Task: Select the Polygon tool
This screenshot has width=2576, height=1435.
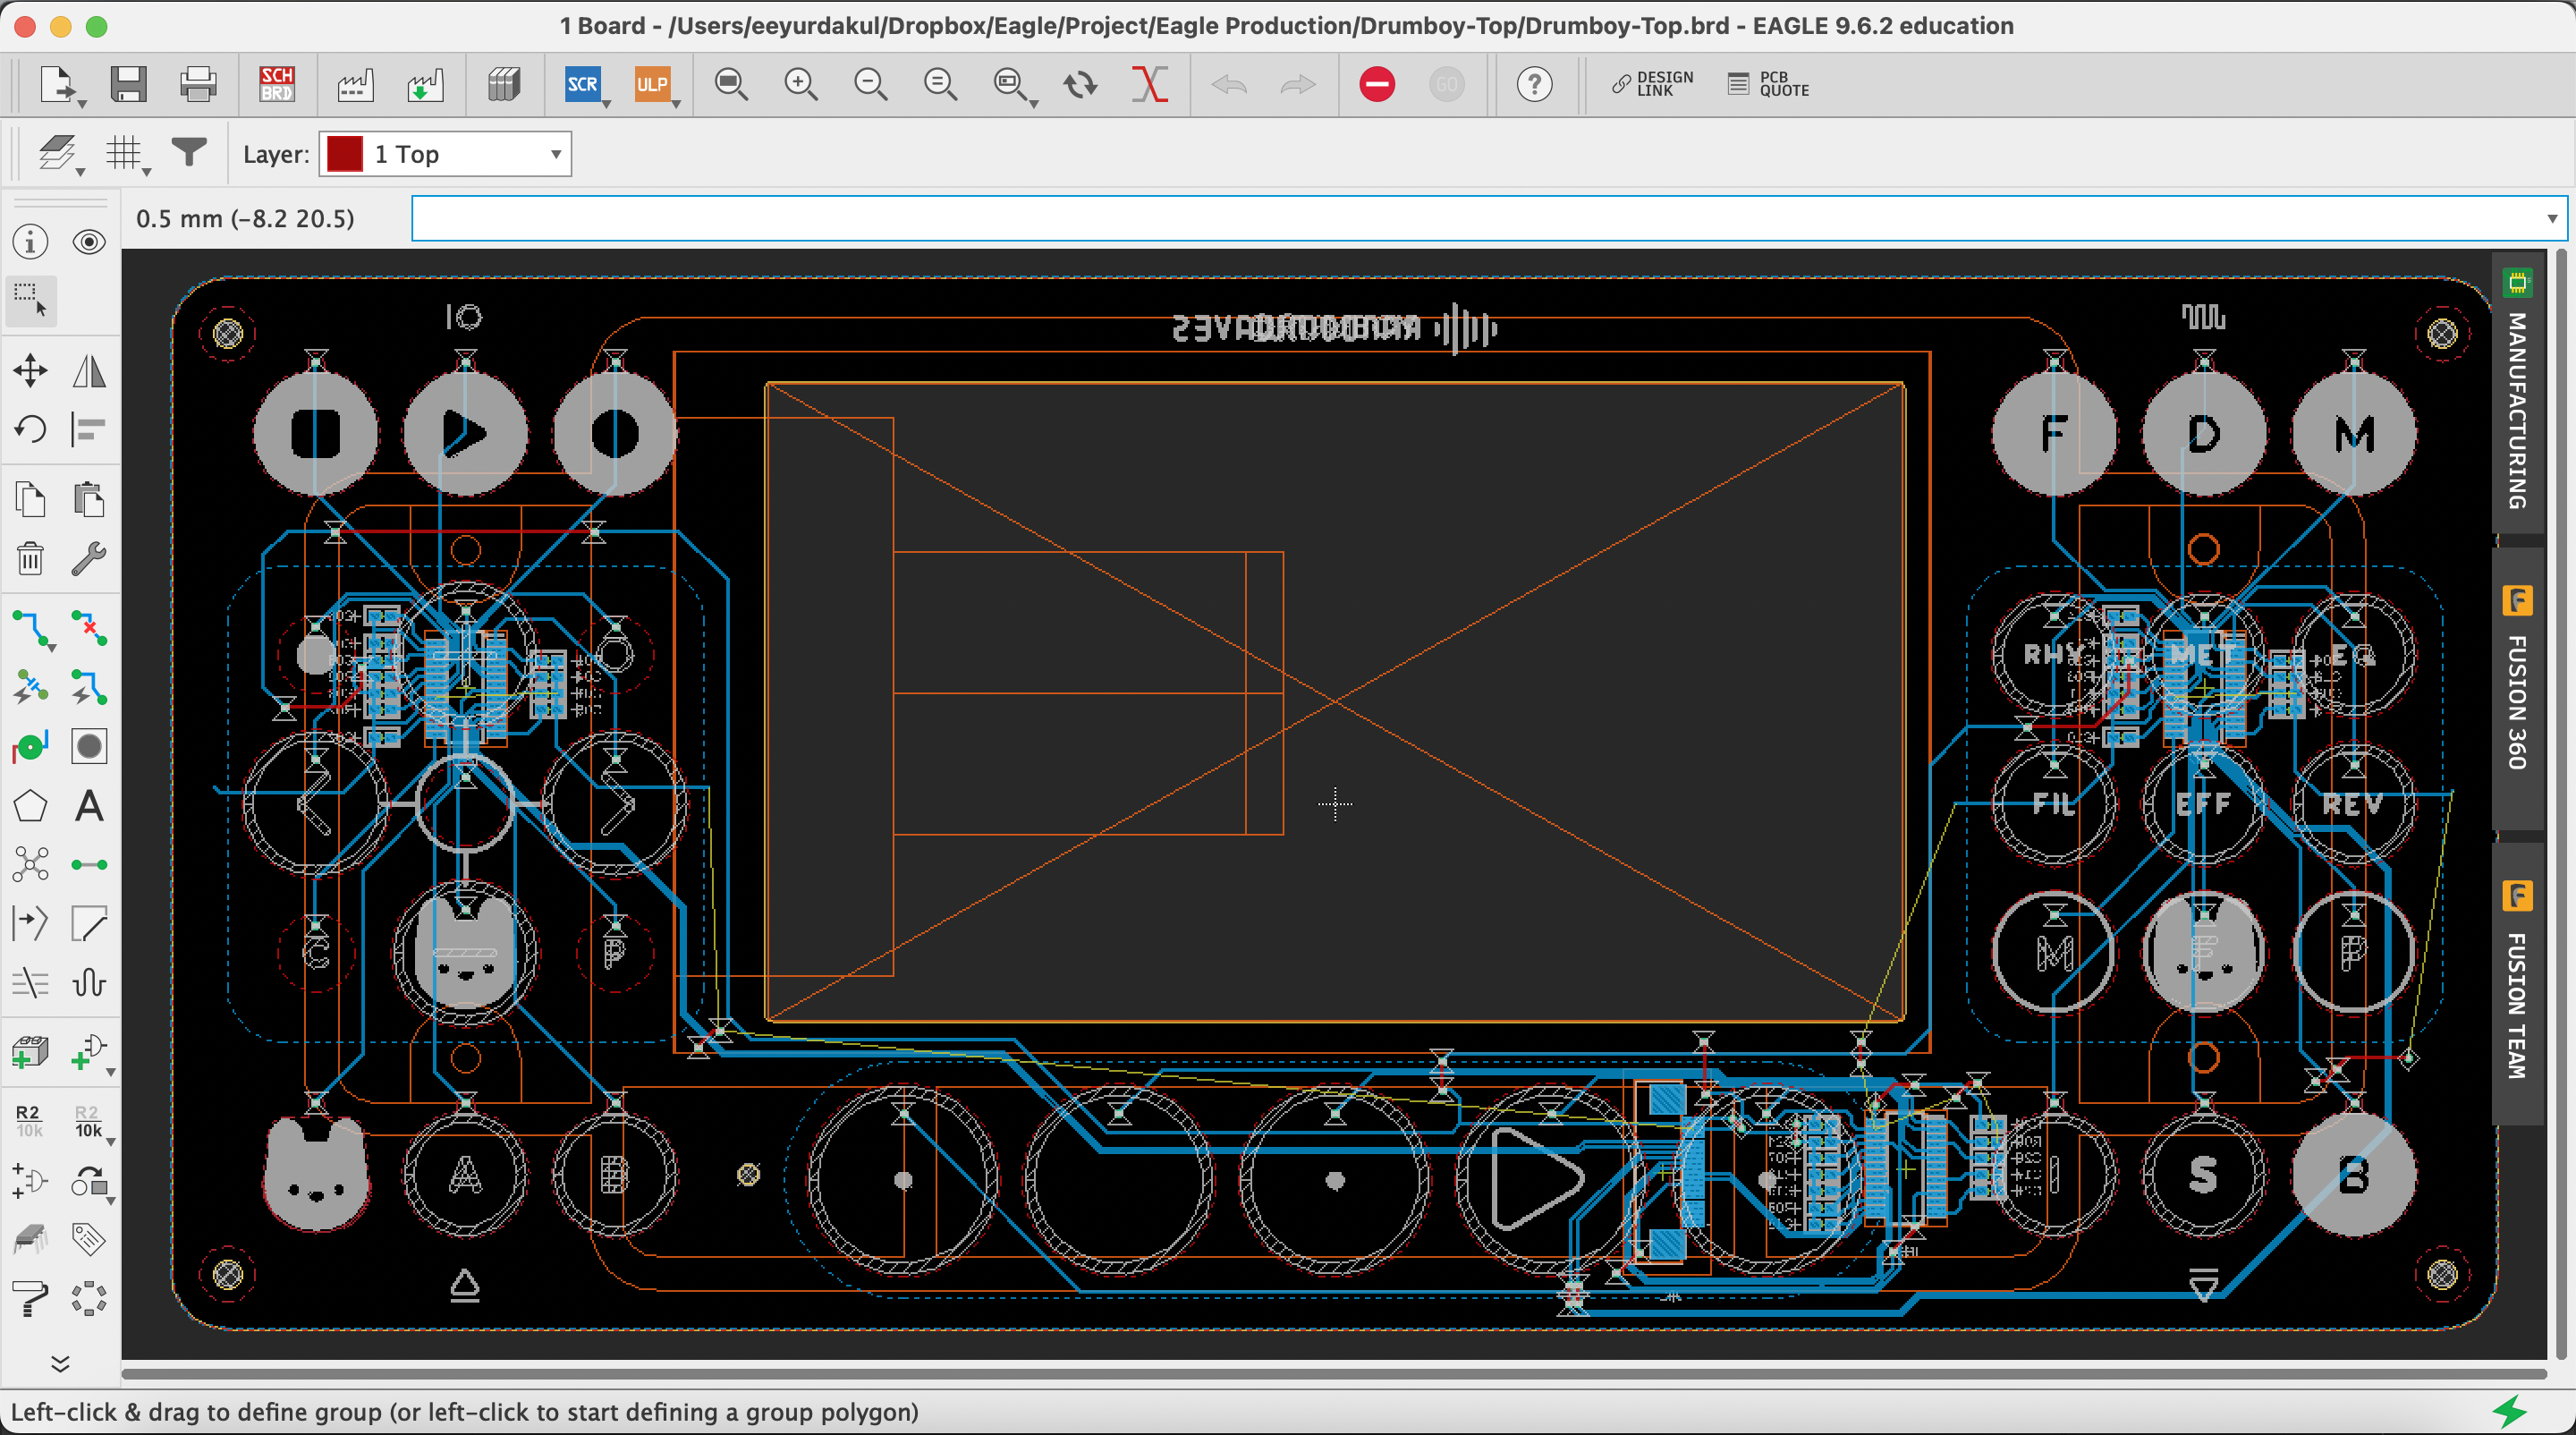Action: (x=30, y=806)
